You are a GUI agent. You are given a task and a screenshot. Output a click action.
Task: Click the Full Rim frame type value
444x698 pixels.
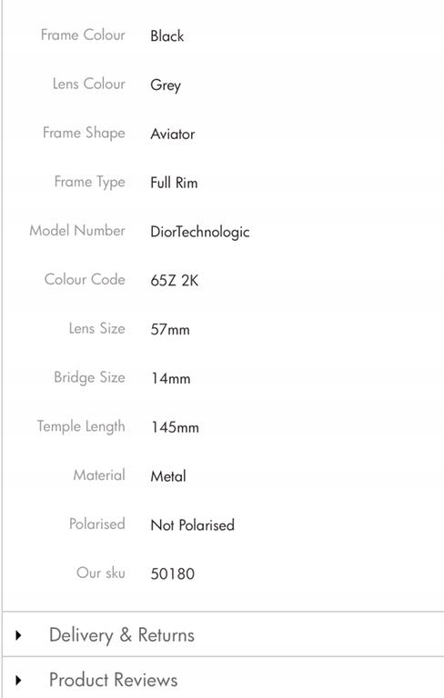[x=174, y=183]
